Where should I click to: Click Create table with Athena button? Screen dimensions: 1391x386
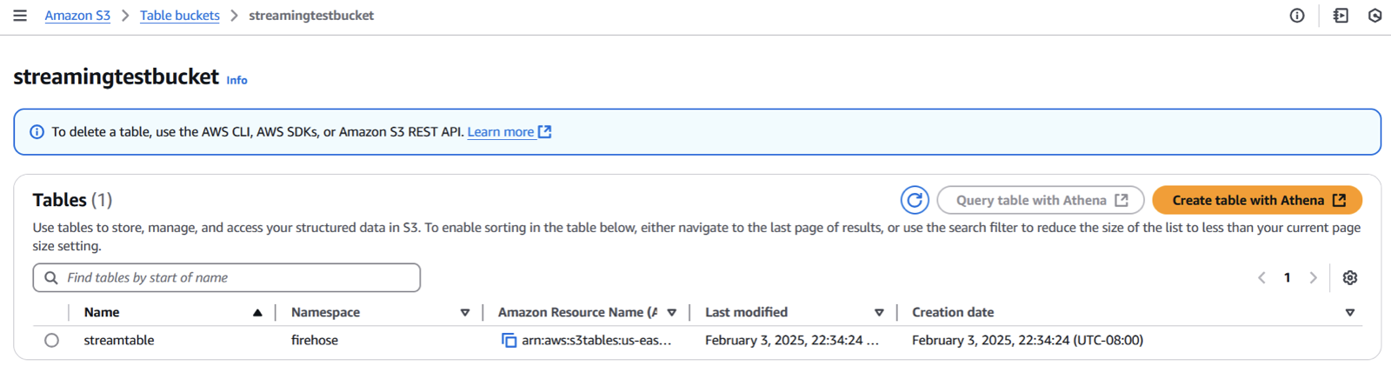tap(1257, 200)
